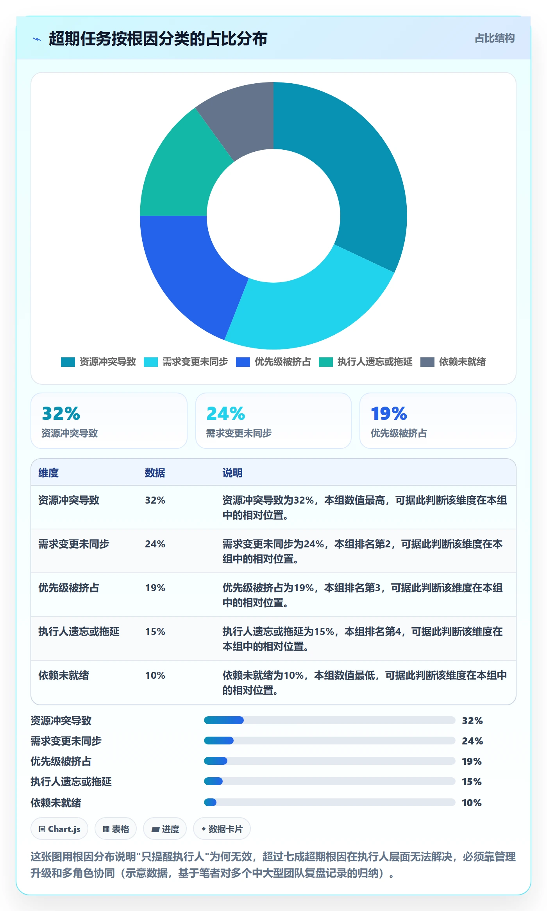Select the 19% 优先级被挤占 data card
Screen dimensions: 547x911
pos(438,421)
